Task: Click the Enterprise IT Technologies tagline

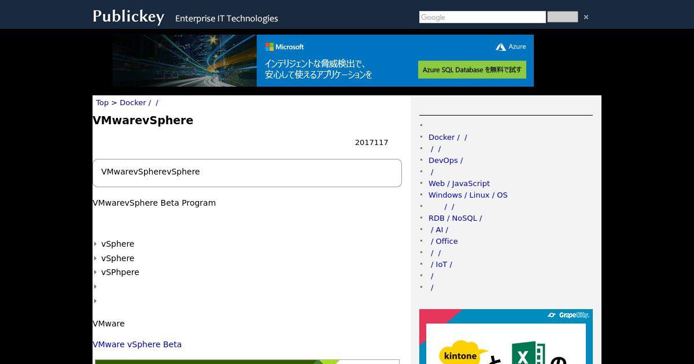Action: click(x=227, y=18)
